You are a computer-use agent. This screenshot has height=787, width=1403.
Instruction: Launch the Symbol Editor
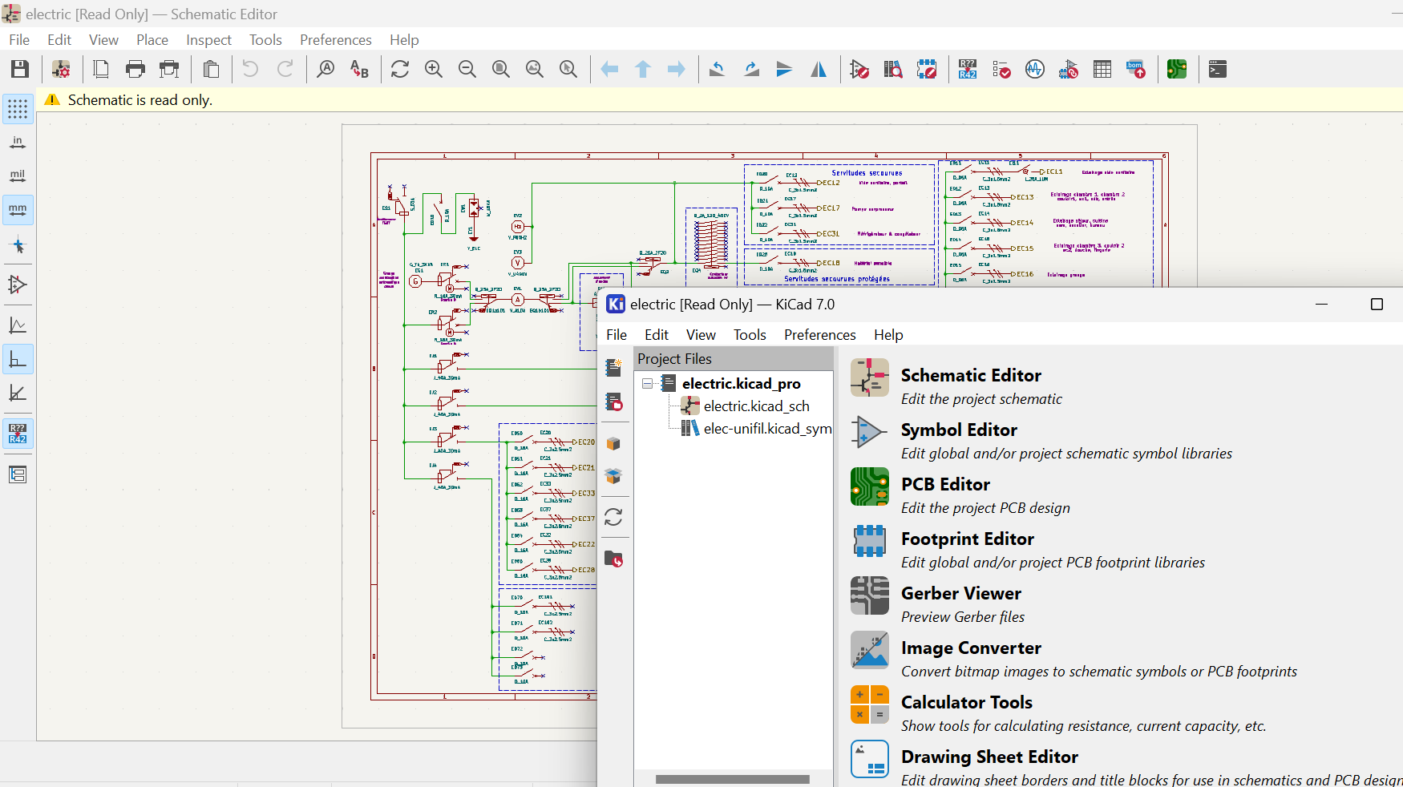click(x=958, y=430)
